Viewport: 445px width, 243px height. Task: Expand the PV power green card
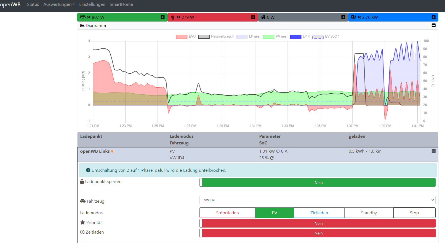click(x=162, y=17)
